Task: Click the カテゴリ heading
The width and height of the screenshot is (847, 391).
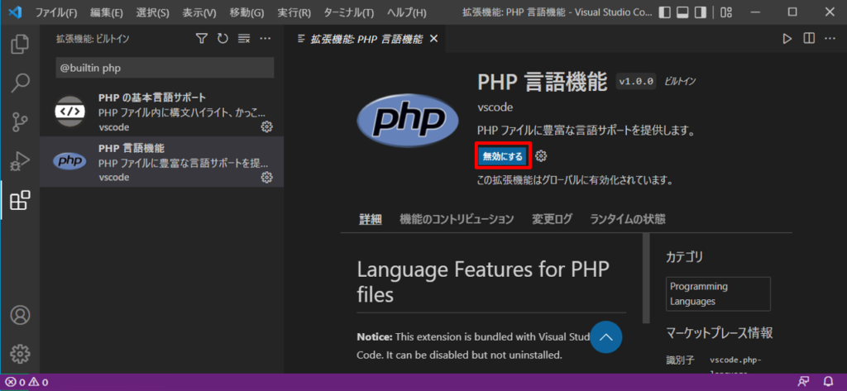Action: point(684,257)
